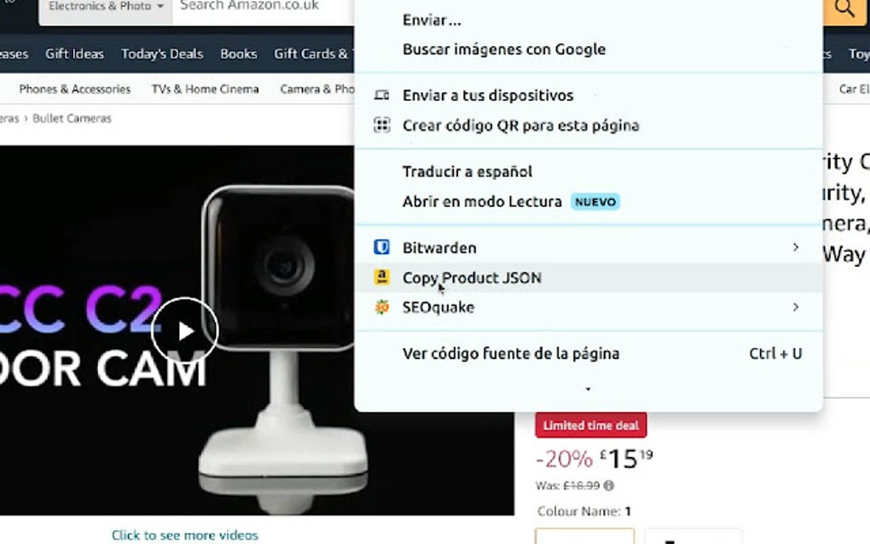Click the send to devices icon
Viewport: 870px width, 544px height.
tap(382, 95)
